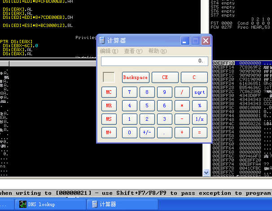Screen dimensions: 272x211
Task: Click the calculator icon in the taskbar
Action: [95, 204]
